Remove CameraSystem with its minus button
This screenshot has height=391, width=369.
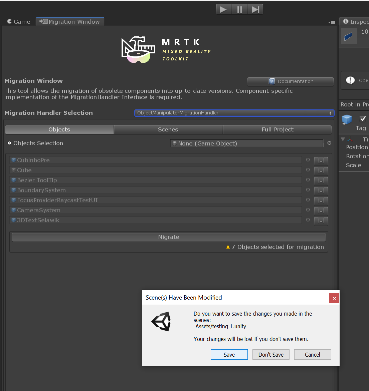[321, 211]
